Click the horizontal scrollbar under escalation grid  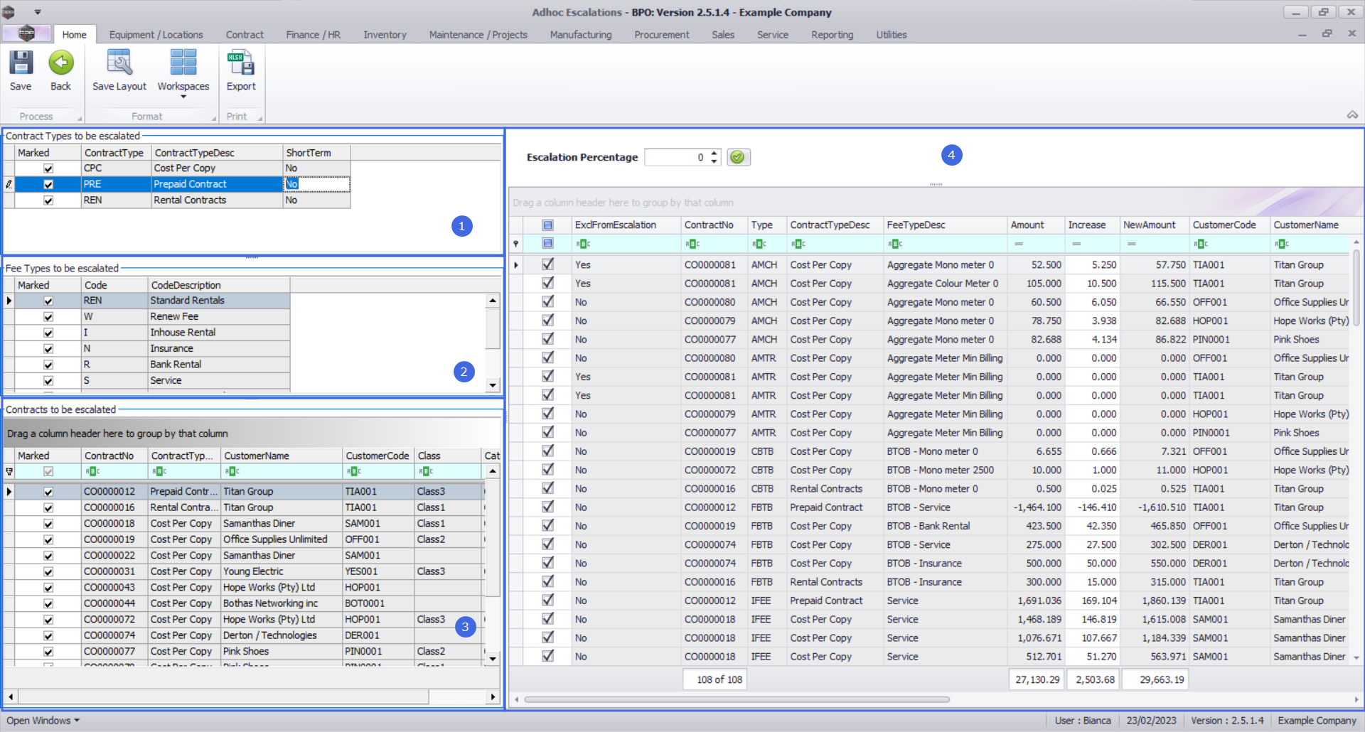coord(737,699)
